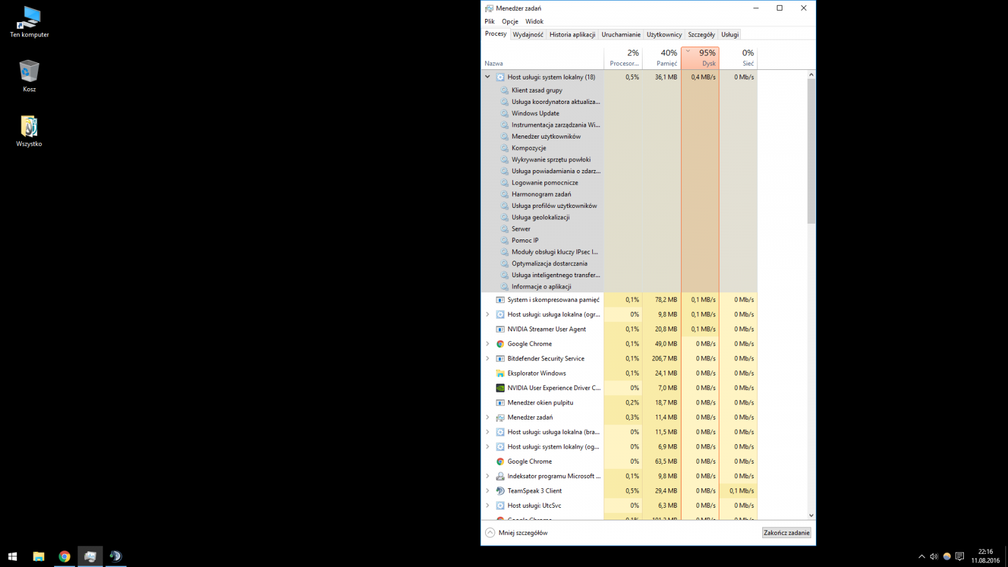Show hidden system tray icons
Screen dimensions: 1008x567
(x=922, y=556)
